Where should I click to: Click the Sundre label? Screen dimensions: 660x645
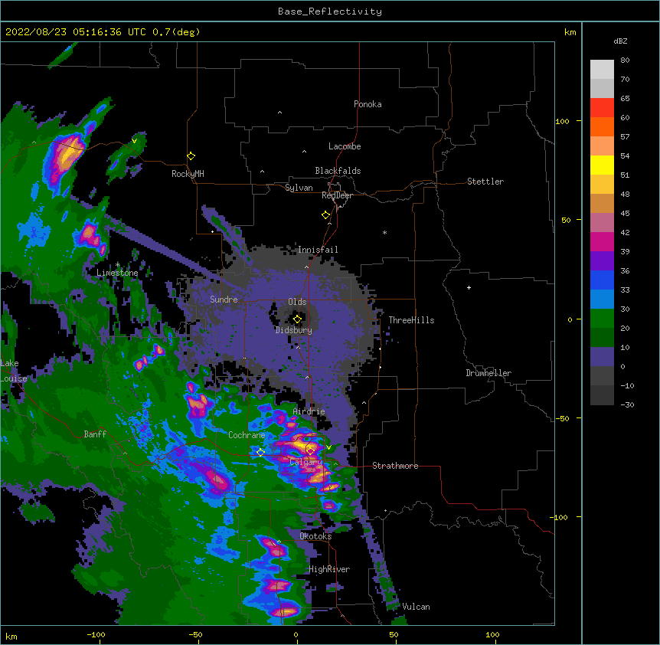pos(224,300)
